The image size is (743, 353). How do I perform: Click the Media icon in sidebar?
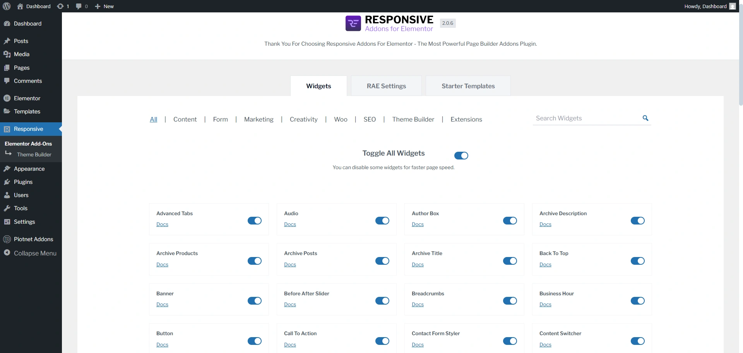[x=7, y=54]
